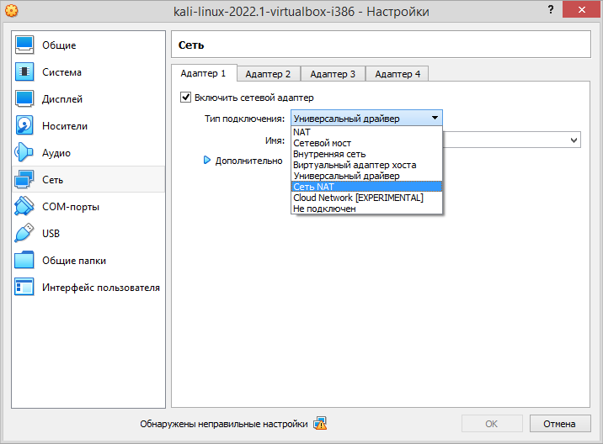Click the VirtualBox settings gear icon in title bar
This screenshot has width=603, height=444.
click(12, 11)
